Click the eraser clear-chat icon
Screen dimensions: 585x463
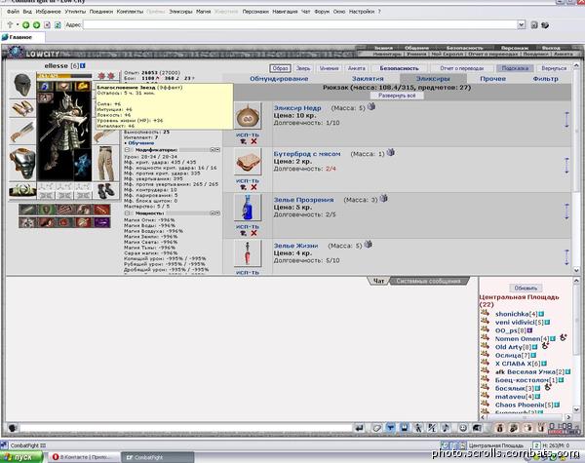click(x=376, y=428)
